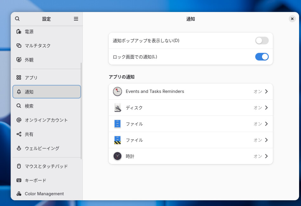Go to マウスとタッチパッド settings
The width and height of the screenshot is (301, 206).
pyautogui.click(x=46, y=166)
